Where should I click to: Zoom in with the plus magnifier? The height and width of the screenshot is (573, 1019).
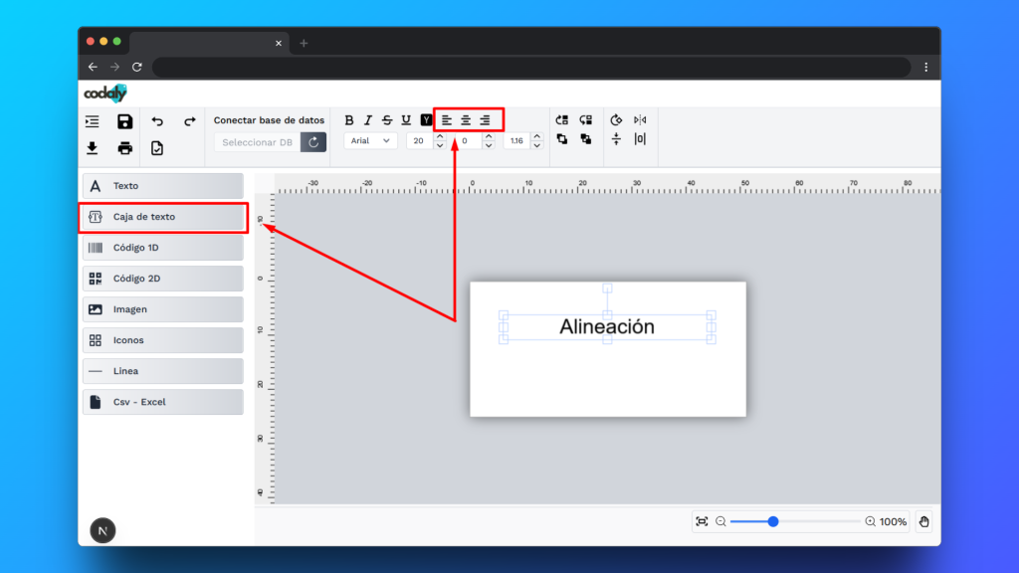click(870, 521)
